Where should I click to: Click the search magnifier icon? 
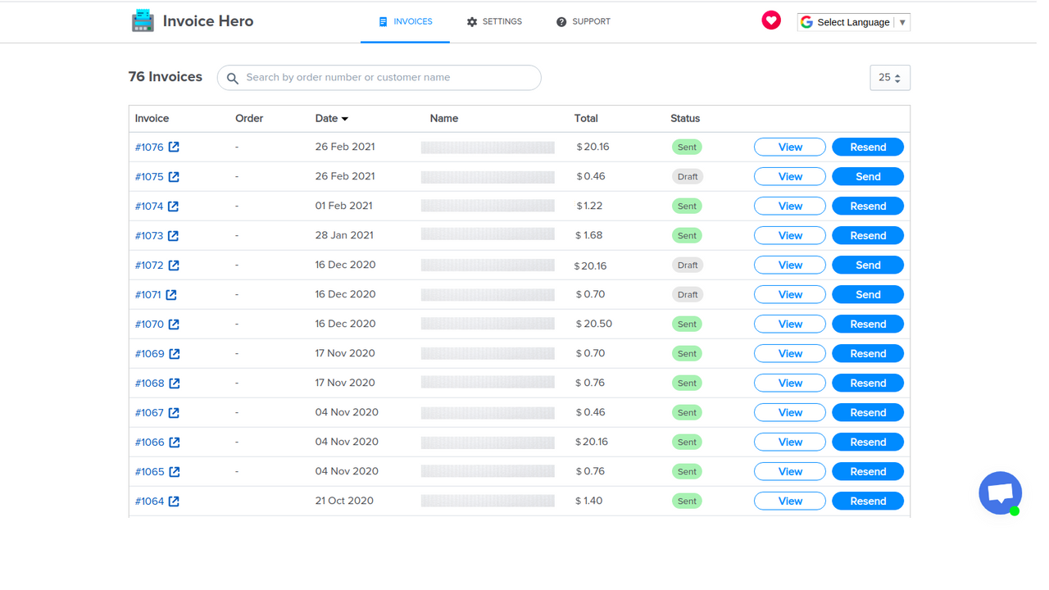tap(232, 78)
